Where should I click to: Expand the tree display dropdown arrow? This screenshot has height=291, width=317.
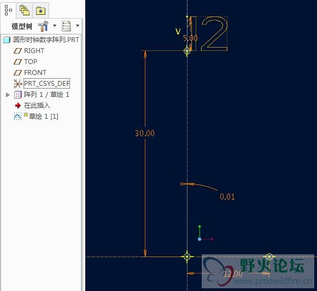78,26
